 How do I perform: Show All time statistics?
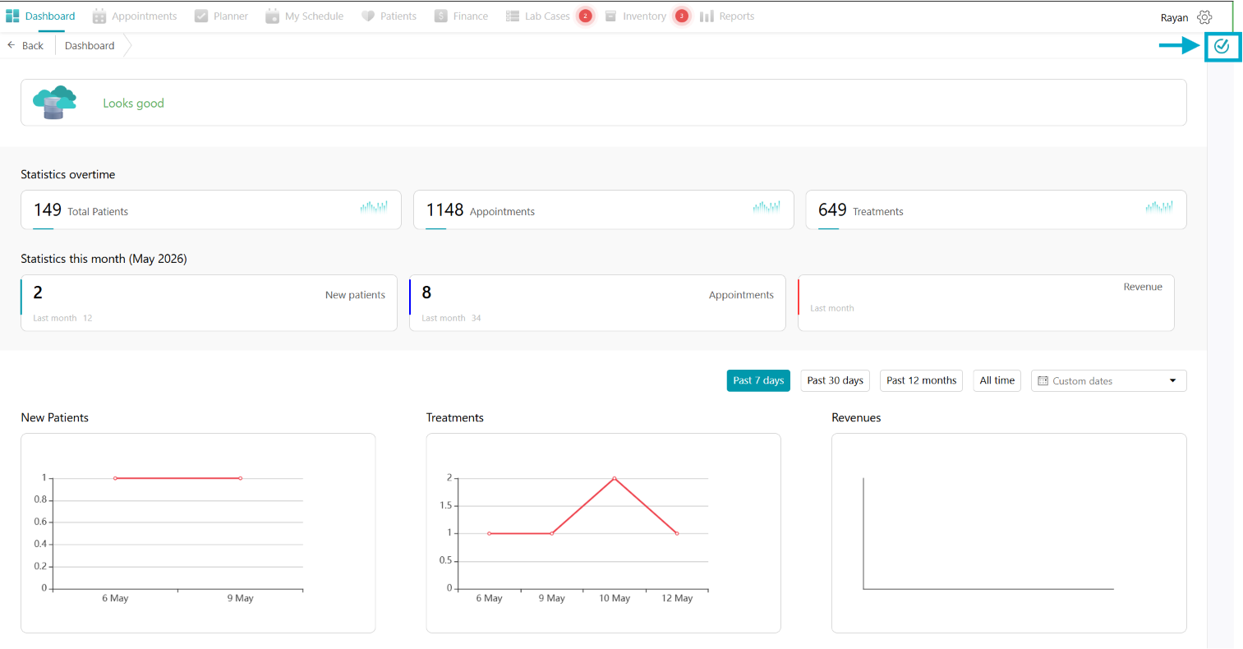pyautogui.click(x=997, y=380)
